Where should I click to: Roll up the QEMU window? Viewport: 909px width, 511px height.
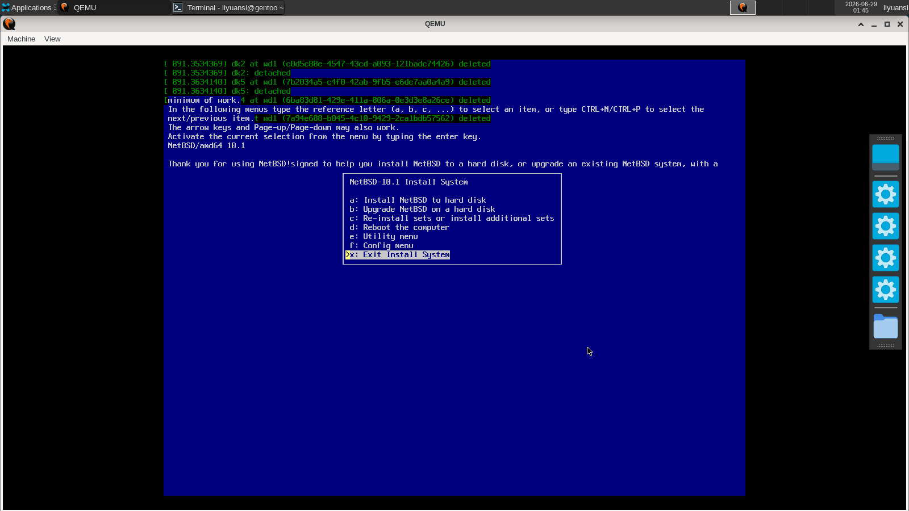pyautogui.click(x=861, y=24)
